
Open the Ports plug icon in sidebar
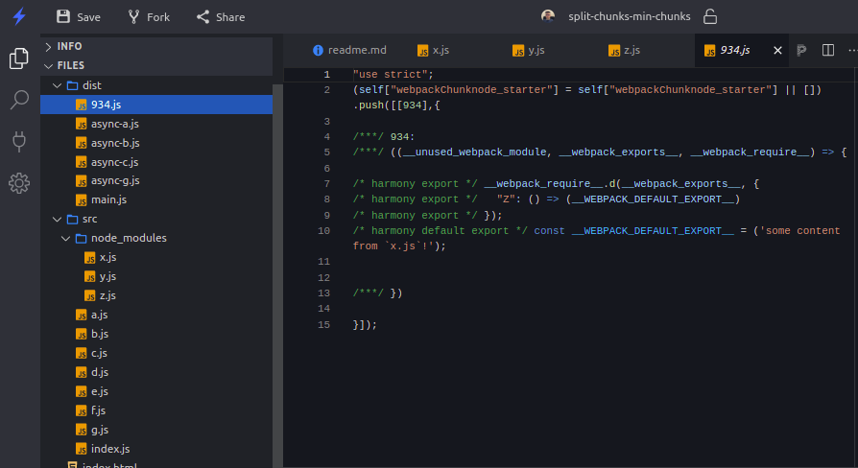tap(19, 141)
